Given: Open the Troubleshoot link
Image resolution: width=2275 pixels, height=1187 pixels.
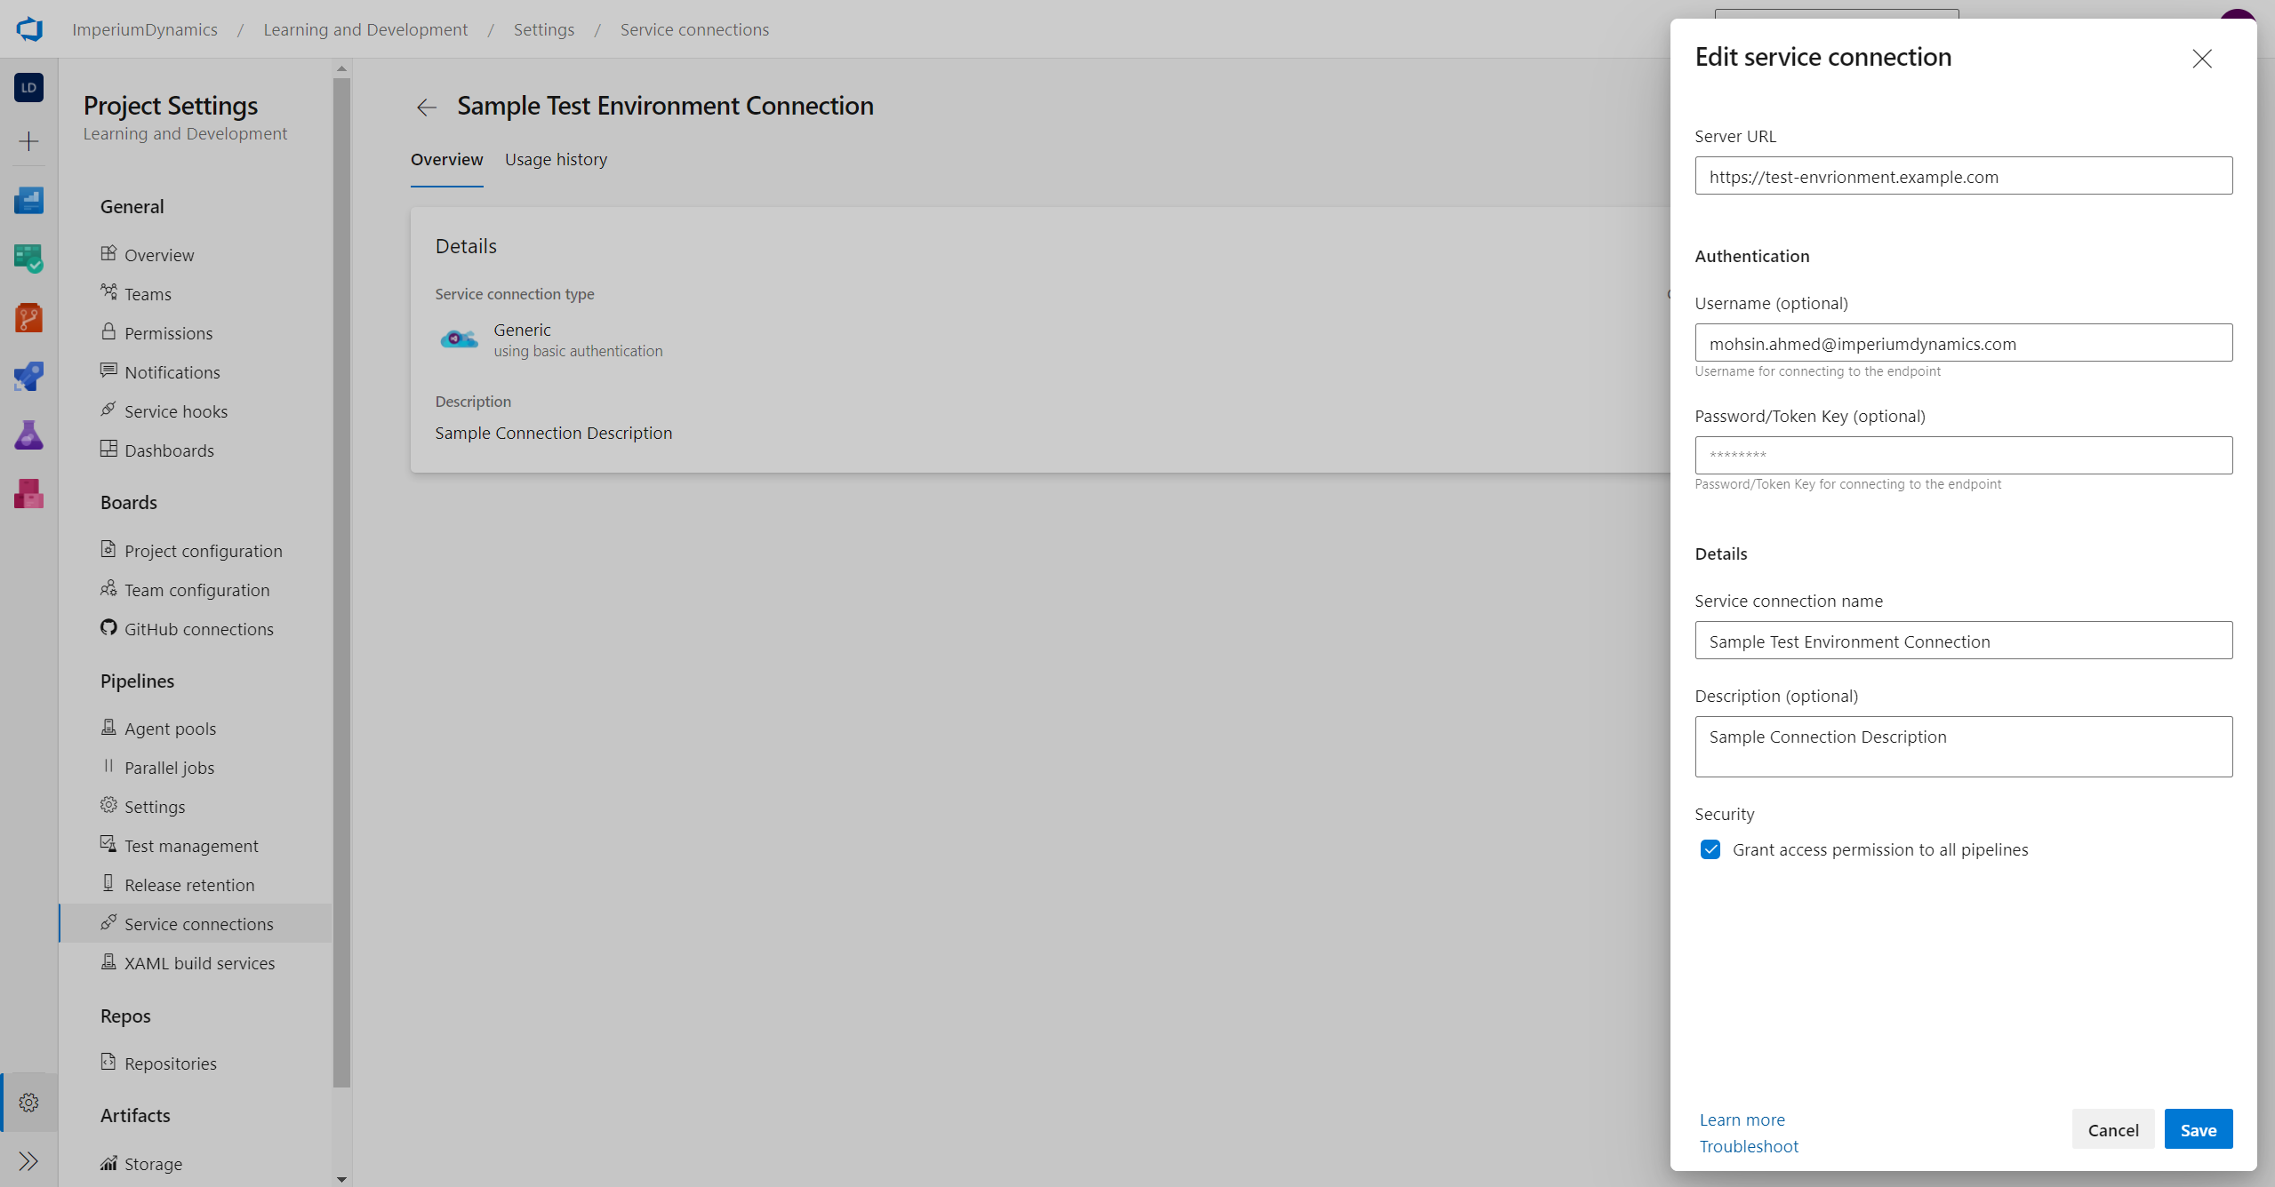Looking at the screenshot, I should click(1747, 1146).
